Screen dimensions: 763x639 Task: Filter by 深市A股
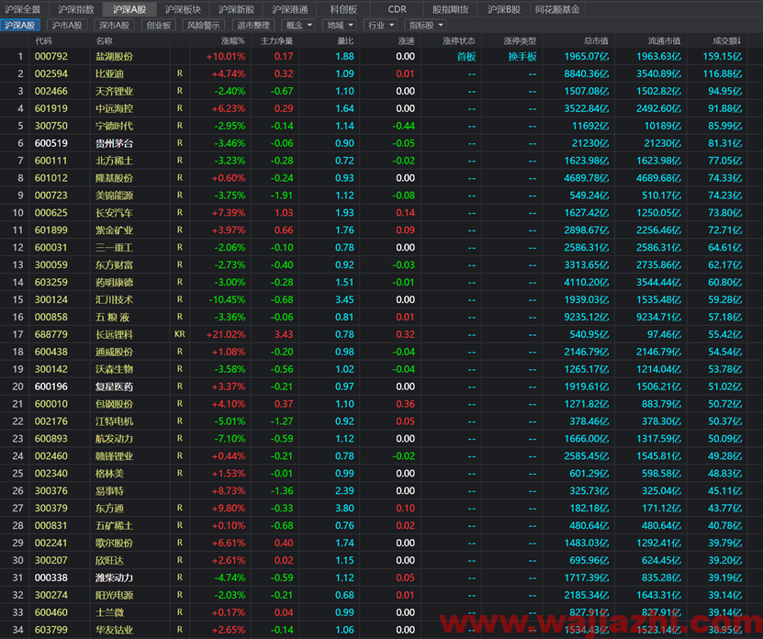point(114,26)
